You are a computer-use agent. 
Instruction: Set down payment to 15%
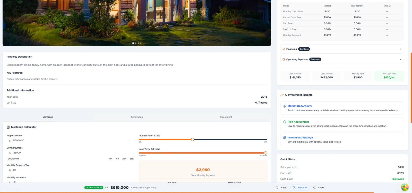tap(117, 159)
